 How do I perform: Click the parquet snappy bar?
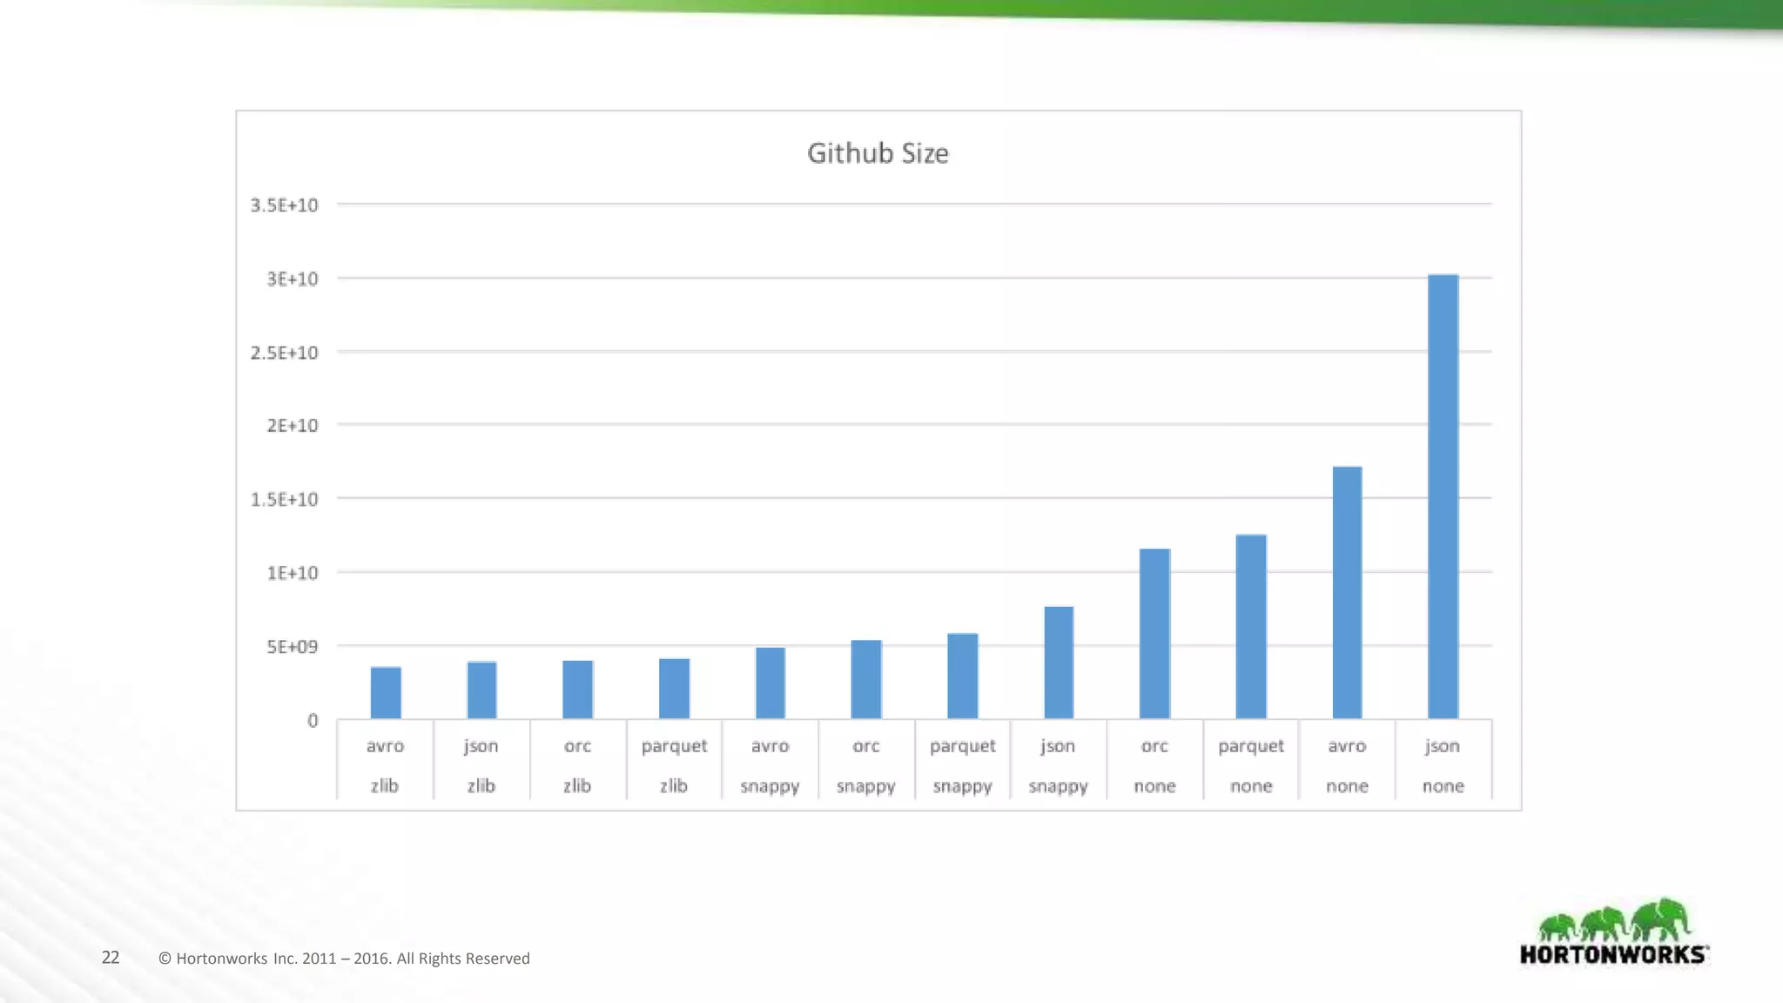pyautogui.click(x=962, y=676)
